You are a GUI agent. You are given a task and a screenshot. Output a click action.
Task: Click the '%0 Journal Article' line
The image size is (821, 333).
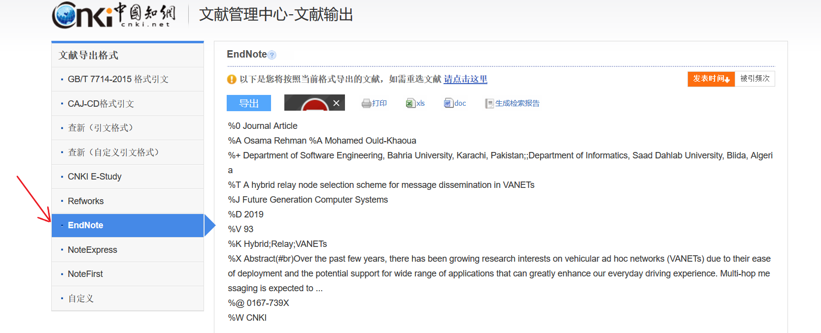[x=263, y=126]
